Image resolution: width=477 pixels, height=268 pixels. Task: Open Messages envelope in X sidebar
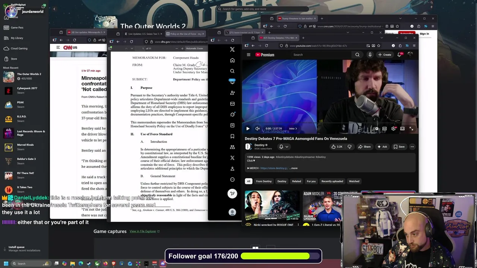232,103
